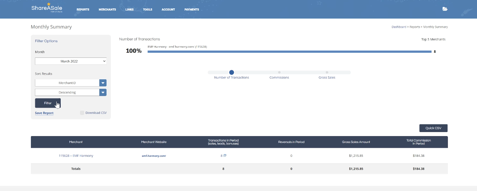
Task: Click the Top 5 Merchants label
Action: point(433,39)
